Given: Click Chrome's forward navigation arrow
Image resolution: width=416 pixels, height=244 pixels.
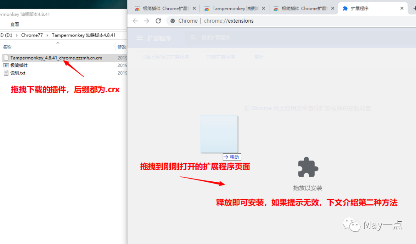Looking at the screenshot, I should [147, 21].
